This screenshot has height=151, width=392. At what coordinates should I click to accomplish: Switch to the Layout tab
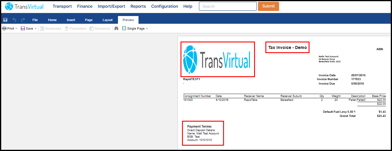(x=108, y=20)
